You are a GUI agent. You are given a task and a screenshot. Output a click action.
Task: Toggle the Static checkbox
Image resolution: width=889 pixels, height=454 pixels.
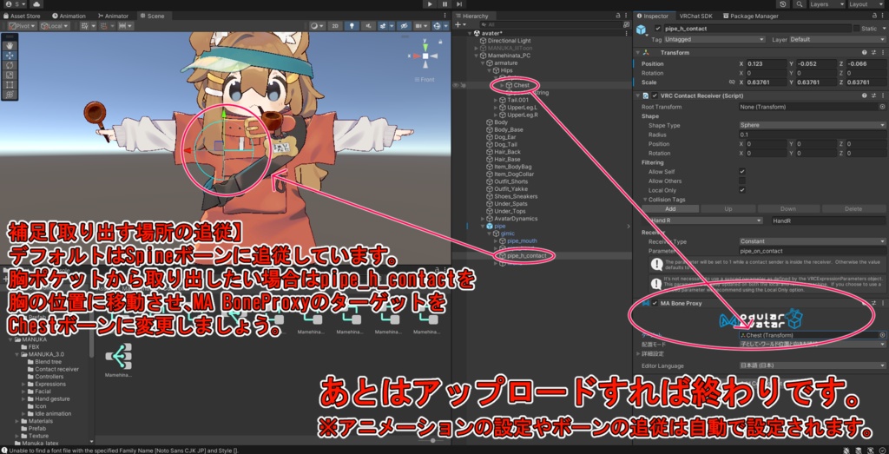(856, 29)
